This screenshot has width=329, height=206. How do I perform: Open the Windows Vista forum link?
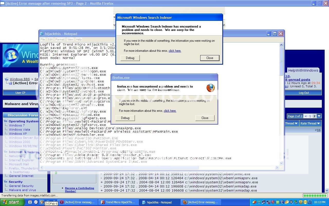coord(20,130)
